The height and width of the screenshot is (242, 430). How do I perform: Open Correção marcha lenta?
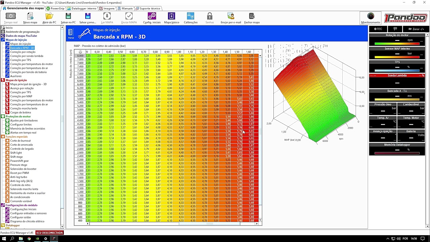pos(24,108)
